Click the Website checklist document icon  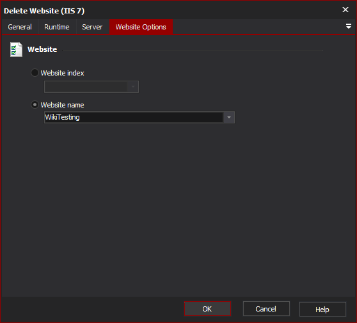(x=16, y=50)
